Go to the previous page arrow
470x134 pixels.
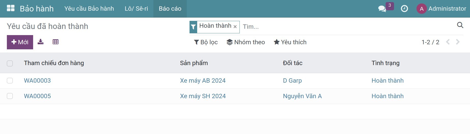click(x=448, y=42)
